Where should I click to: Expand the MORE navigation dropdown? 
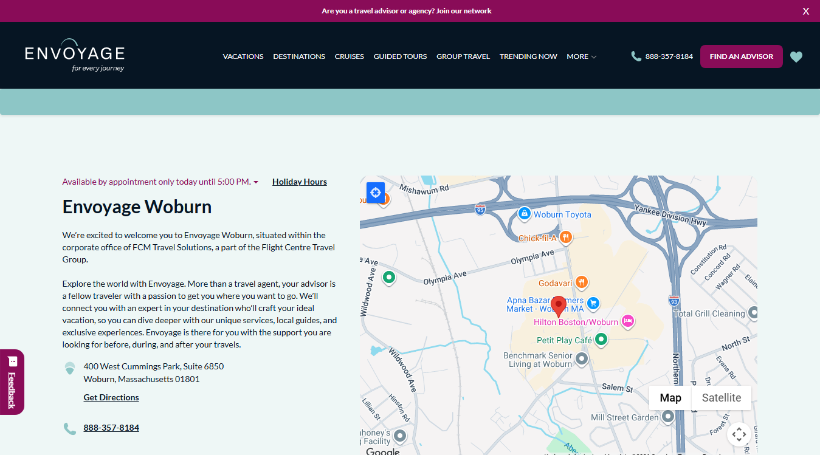(582, 56)
